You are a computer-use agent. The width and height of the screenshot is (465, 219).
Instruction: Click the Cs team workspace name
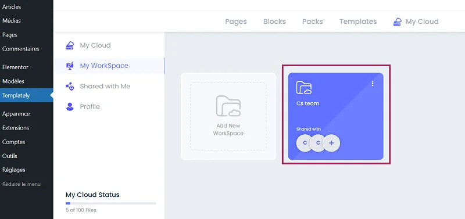308,104
